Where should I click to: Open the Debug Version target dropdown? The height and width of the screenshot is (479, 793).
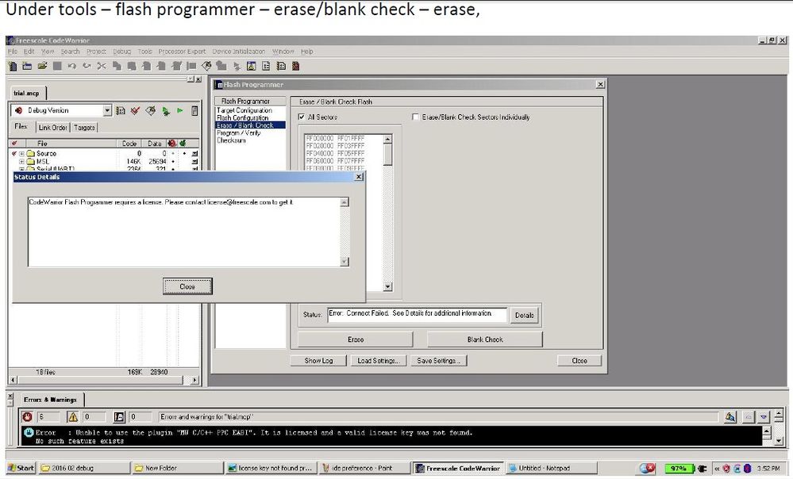tap(107, 110)
